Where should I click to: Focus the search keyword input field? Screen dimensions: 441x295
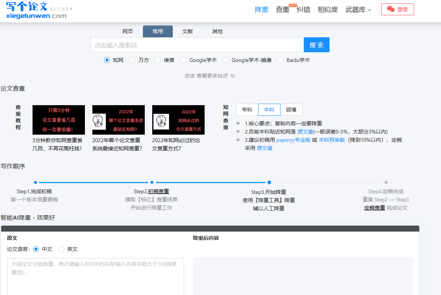(197, 45)
